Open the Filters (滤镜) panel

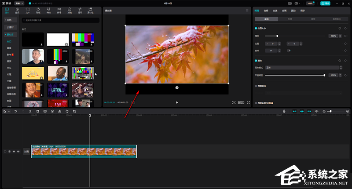[x=70, y=10]
